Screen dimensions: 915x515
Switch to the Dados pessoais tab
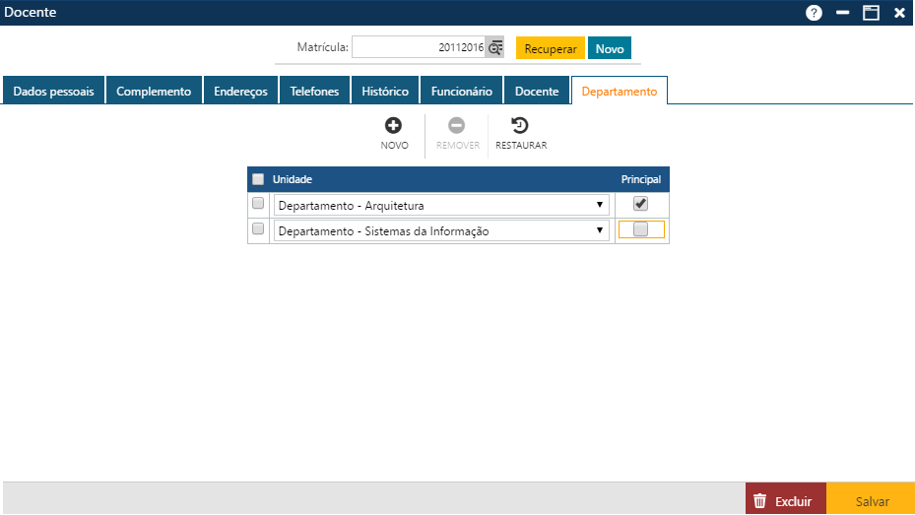(54, 91)
